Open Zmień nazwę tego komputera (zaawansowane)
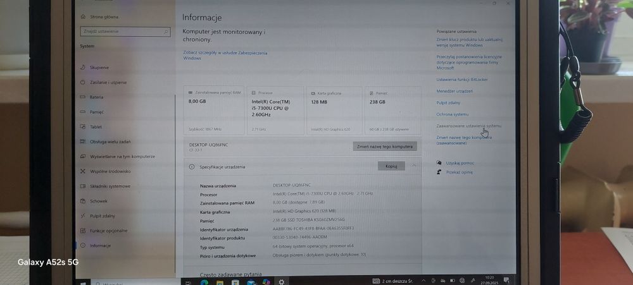 click(x=464, y=140)
